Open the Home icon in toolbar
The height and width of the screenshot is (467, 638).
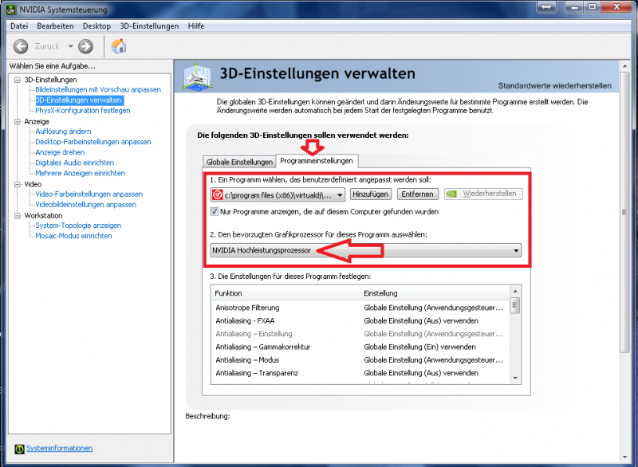(x=119, y=46)
